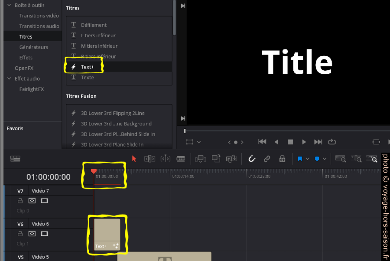Jump to the first frame
Image resolution: width=390 pixels, height=261 pixels.
click(x=262, y=142)
